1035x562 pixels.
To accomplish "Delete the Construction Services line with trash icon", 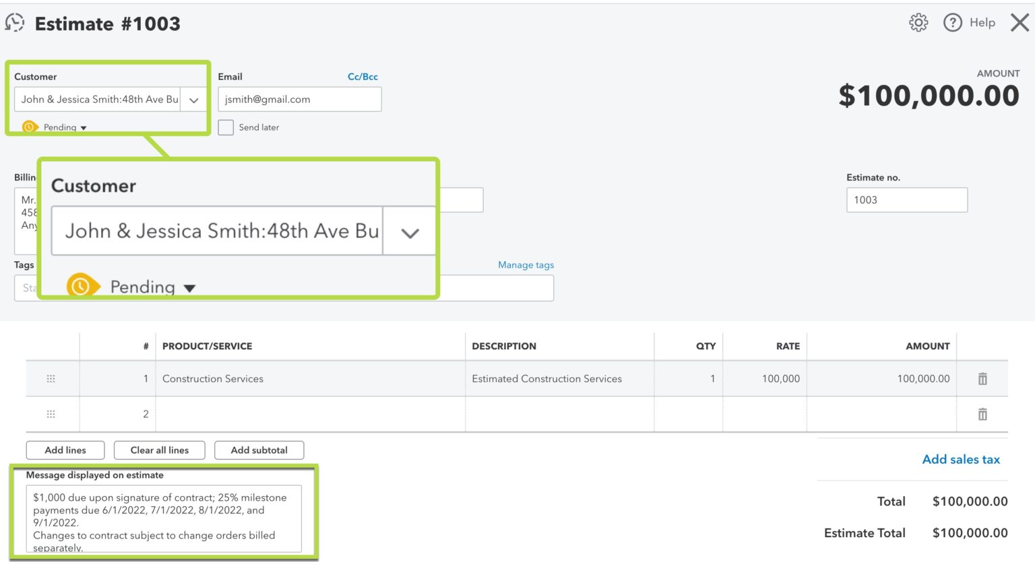I will tap(982, 378).
